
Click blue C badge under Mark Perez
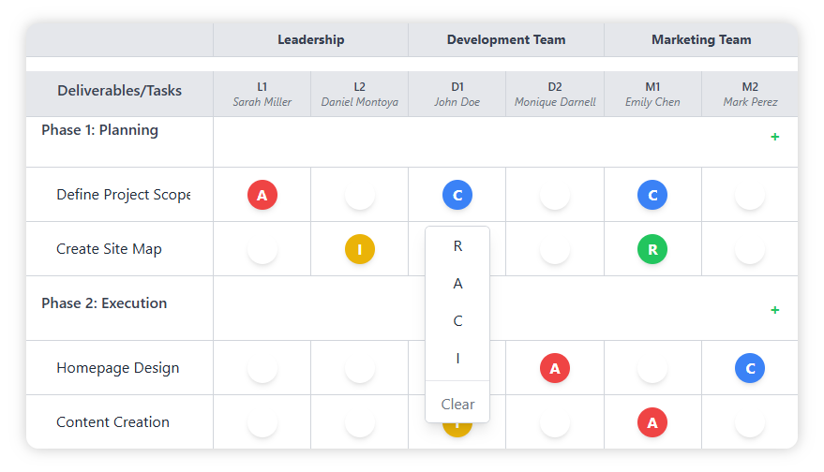pos(750,369)
